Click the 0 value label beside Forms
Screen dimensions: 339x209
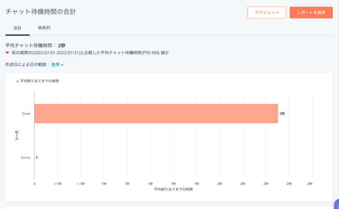(37, 157)
